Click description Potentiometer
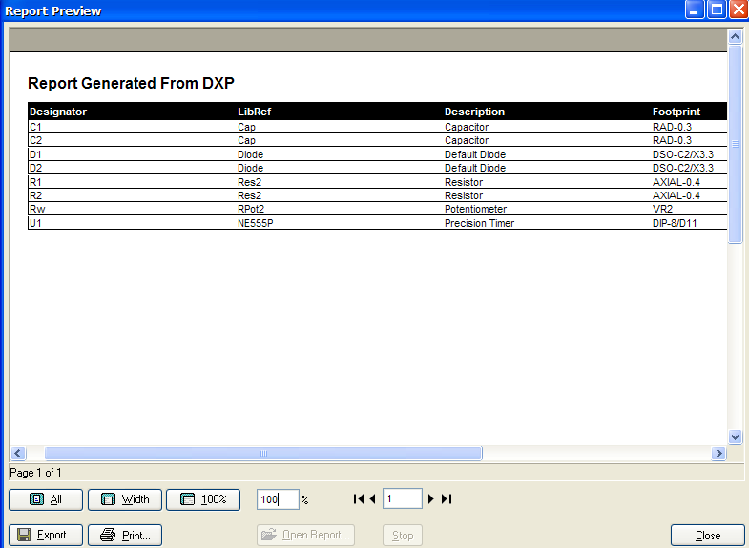749x548 pixels. [x=476, y=209]
